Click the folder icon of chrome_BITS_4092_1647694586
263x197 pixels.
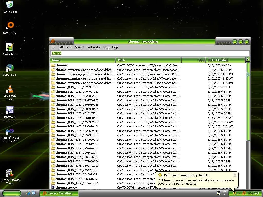point(53,183)
